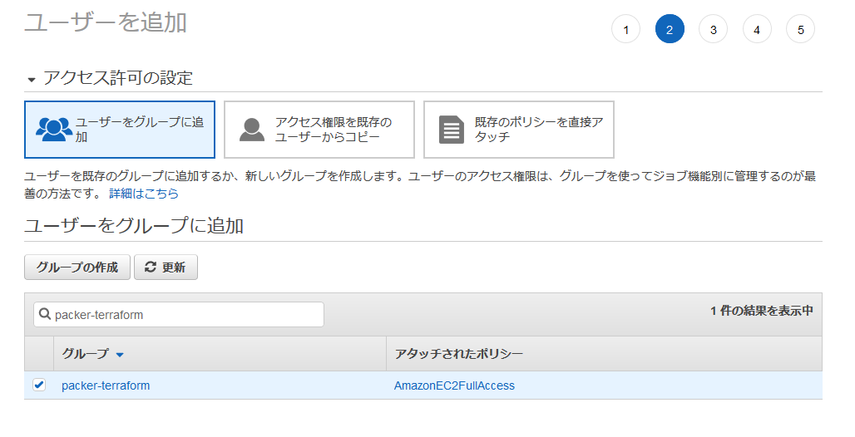The height and width of the screenshot is (437, 855).
Task: Select the current step 2 circle
Action: coord(670,30)
